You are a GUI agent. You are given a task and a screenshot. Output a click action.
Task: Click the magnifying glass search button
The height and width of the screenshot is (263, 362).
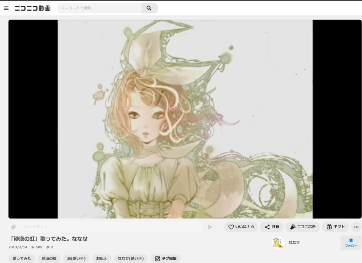[x=149, y=8]
